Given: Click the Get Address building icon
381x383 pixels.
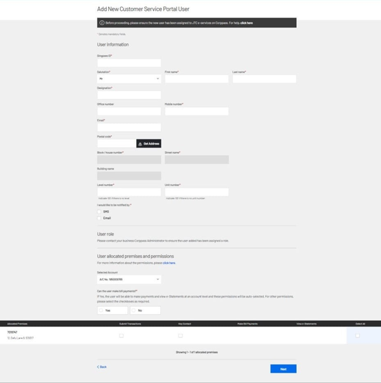Looking at the screenshot, I should [141, 144].
